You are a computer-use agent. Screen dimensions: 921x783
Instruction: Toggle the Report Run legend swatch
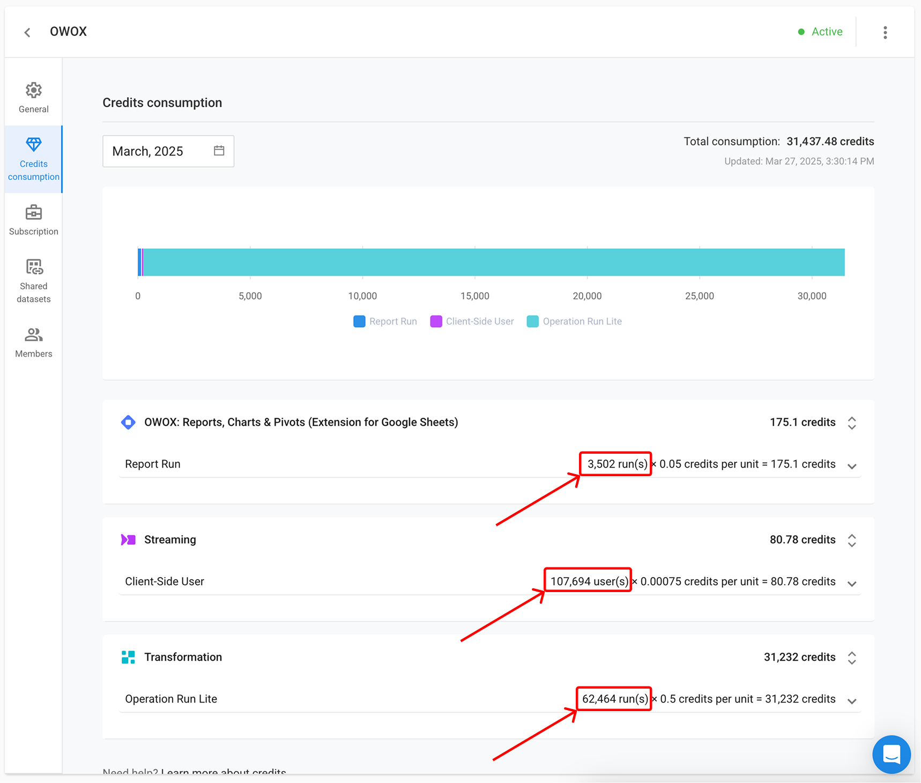[x=359, y=321]
